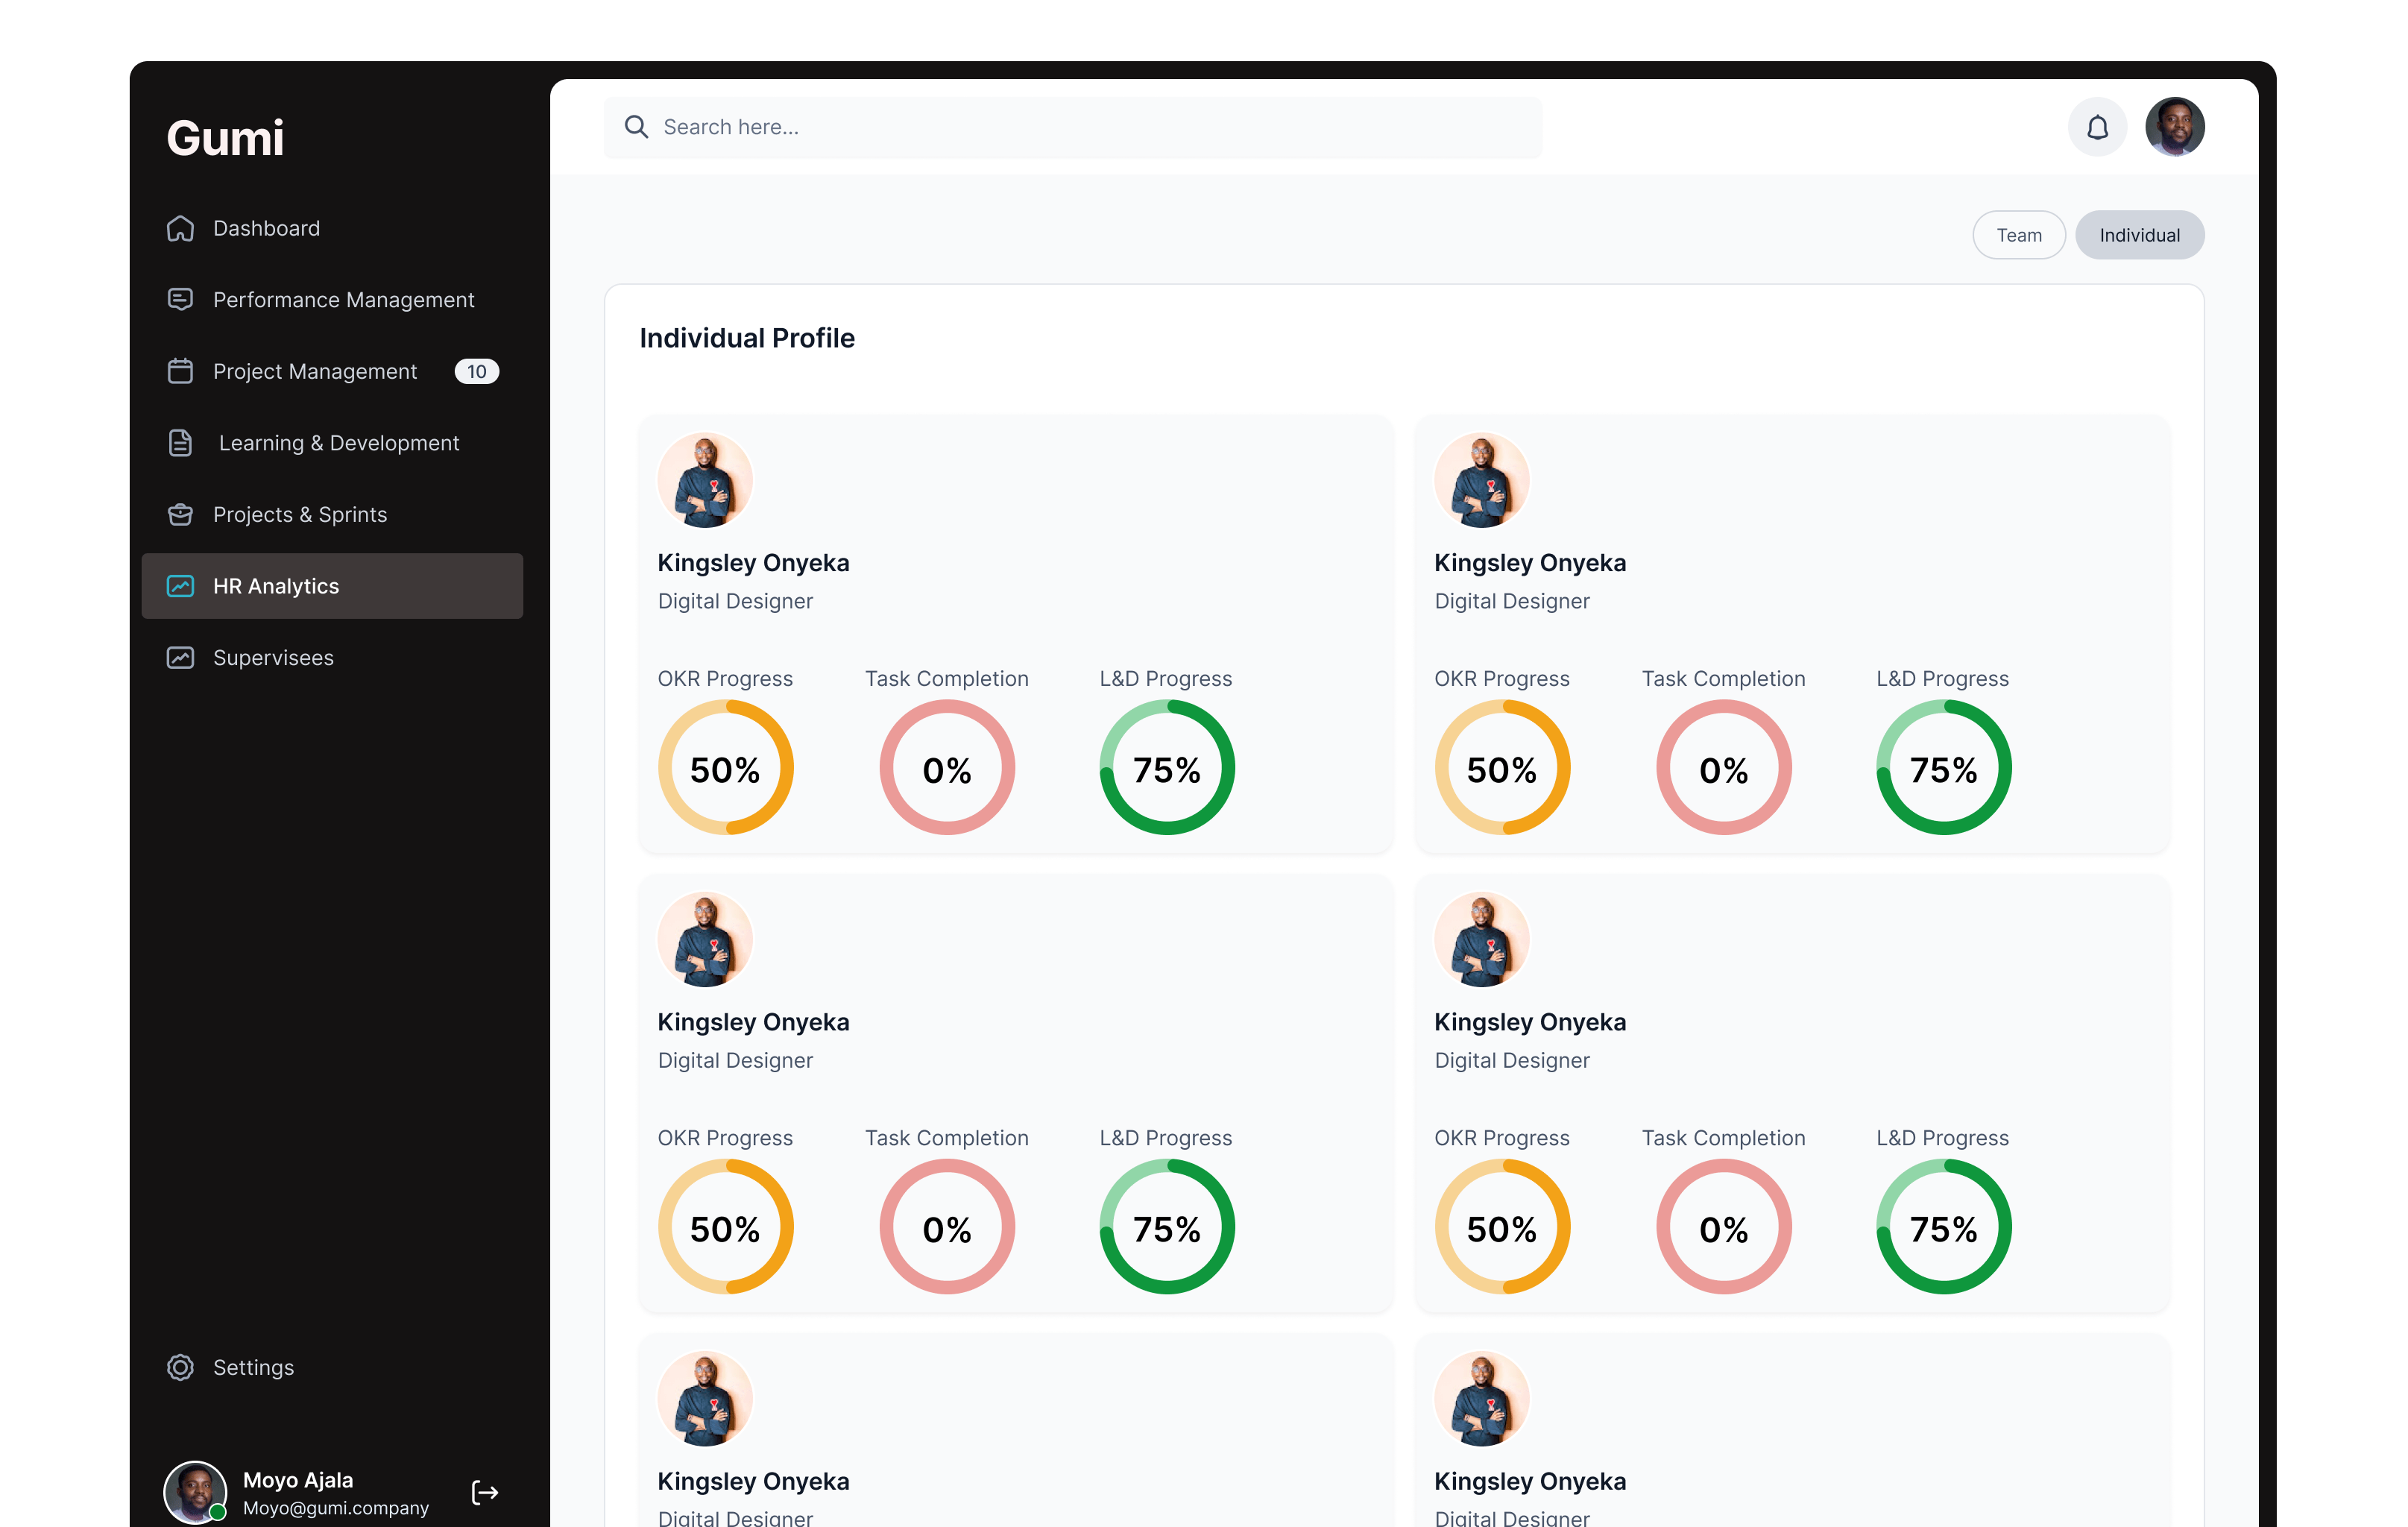Switch to Individual view

tap(2139, 235)
